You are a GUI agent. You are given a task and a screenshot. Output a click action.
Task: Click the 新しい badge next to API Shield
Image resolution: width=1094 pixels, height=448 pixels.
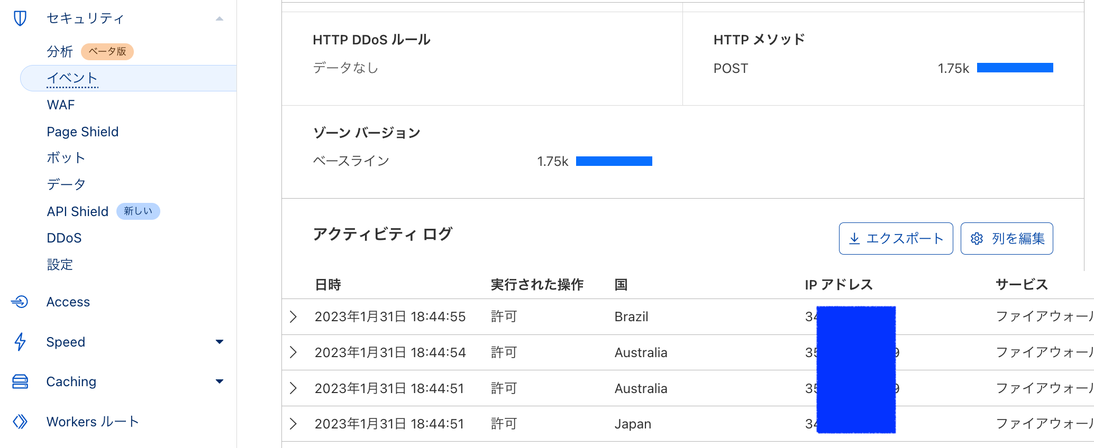pos(138,211)
